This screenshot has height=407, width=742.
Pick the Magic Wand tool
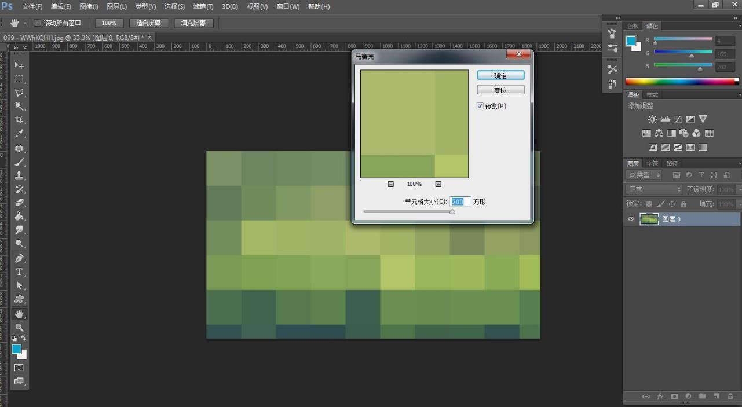coord(19,107)
